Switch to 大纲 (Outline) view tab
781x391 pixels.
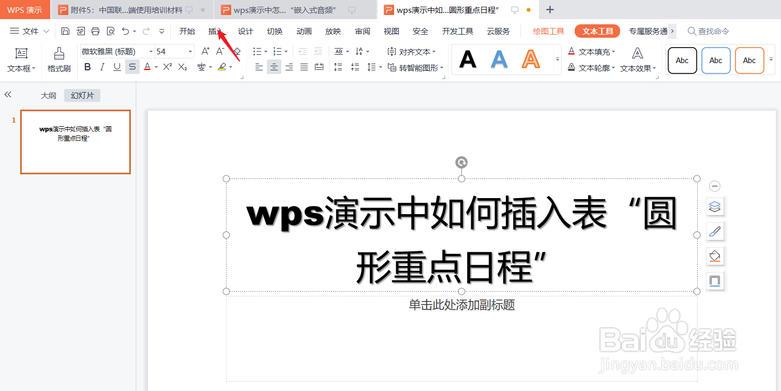click(49, 96)
